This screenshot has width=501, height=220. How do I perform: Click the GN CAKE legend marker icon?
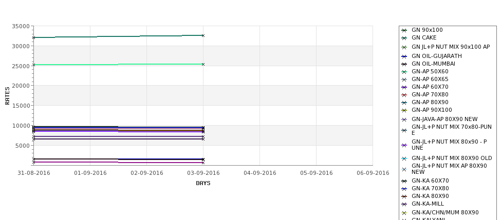tap(404, 38)
